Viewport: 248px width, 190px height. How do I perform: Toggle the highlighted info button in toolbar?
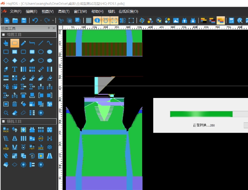(97, 20)
